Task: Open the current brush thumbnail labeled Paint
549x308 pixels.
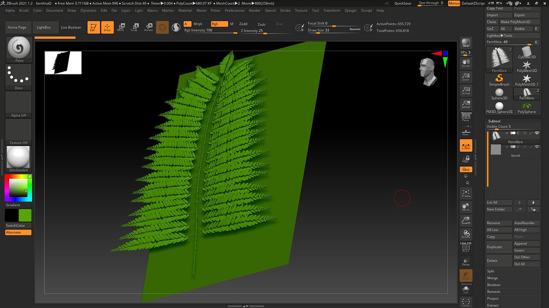Action: tap(19, 49)
